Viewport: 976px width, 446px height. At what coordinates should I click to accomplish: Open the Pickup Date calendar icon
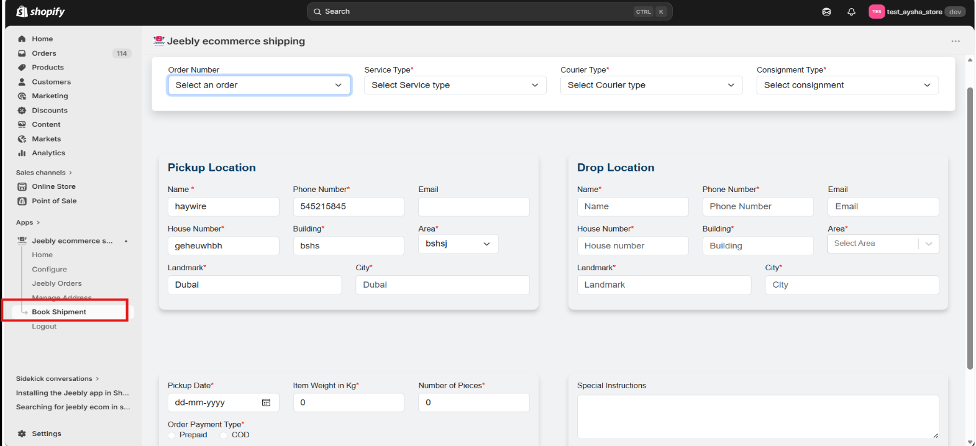pos(266,403)
